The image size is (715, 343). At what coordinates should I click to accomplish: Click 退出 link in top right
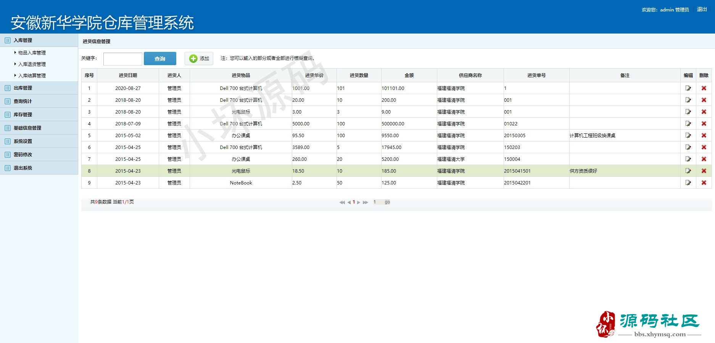(x=702, y=10)
